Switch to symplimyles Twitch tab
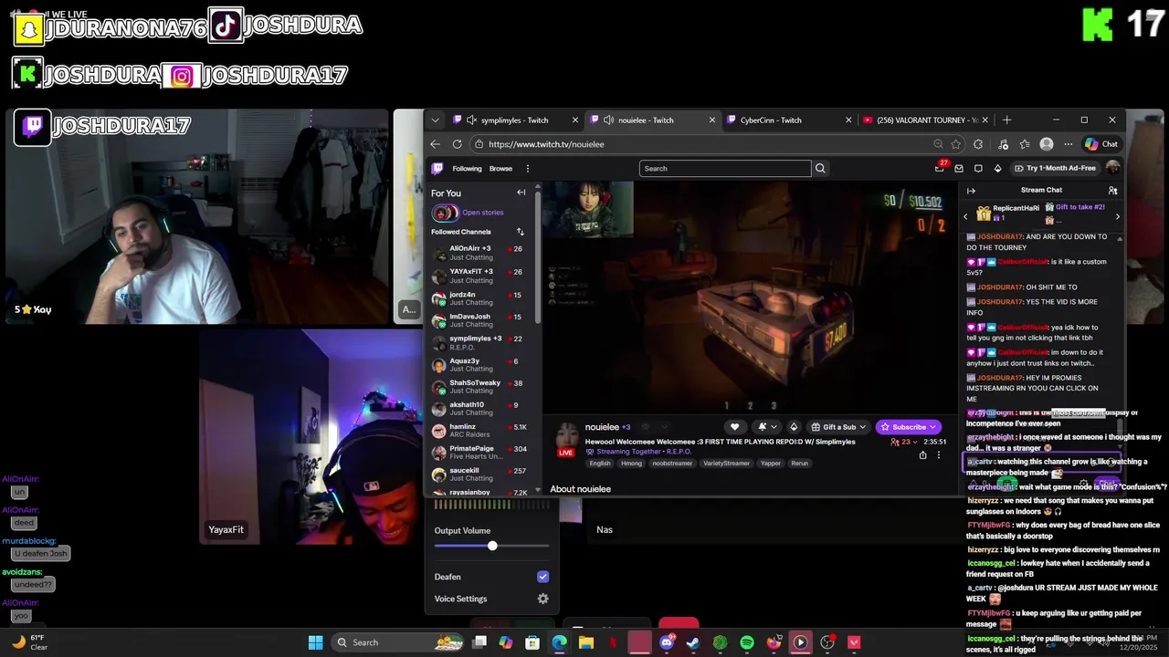Screen dimensions: 1169x657 tap(513, 120)
